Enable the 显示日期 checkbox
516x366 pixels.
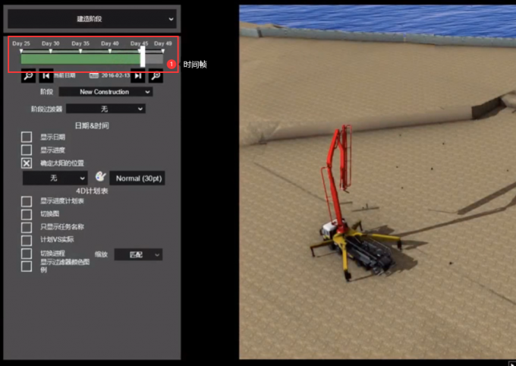[x=27, y=137]
